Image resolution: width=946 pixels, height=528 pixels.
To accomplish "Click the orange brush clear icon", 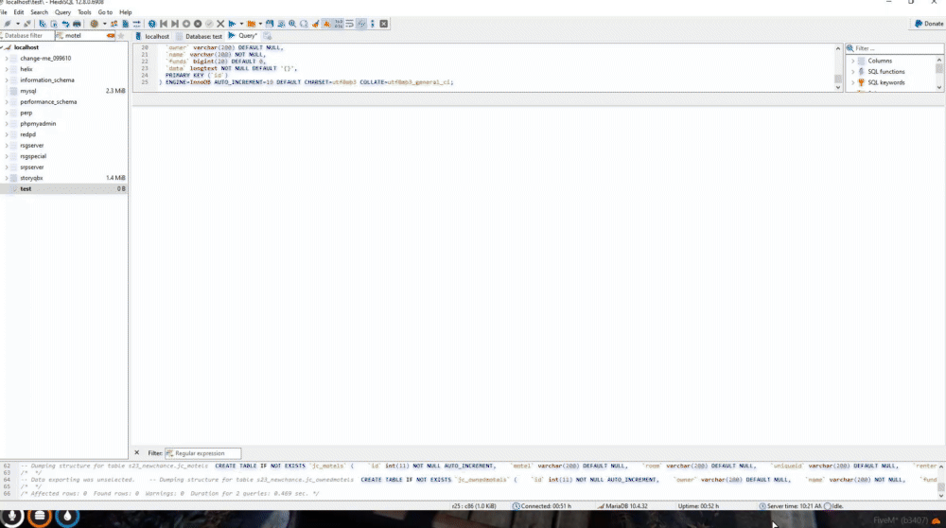I will [x=316, y=24].
